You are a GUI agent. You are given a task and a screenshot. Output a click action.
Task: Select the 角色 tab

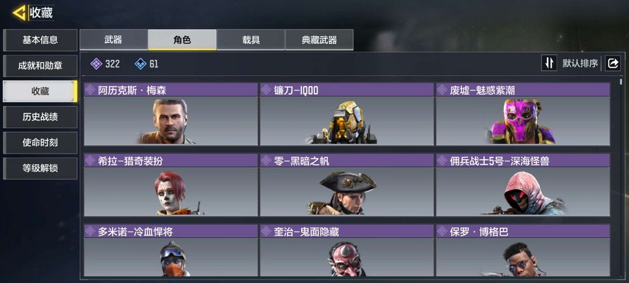coord(182,40)
